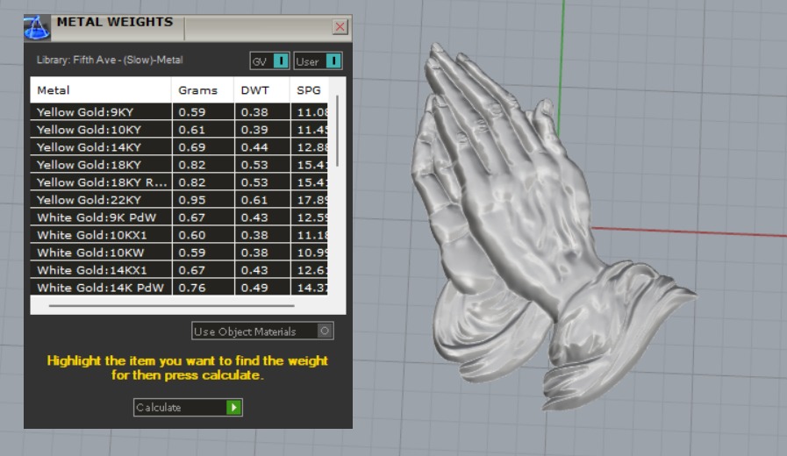
Task: Click the horizontal scrollbar of metal list
Action: pos(172,305)
